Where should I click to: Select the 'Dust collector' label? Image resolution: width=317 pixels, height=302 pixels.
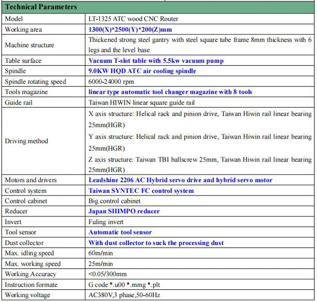[24, 243]
